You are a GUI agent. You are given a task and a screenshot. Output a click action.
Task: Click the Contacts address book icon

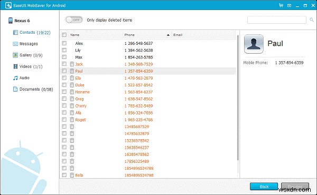coord(15,33)
